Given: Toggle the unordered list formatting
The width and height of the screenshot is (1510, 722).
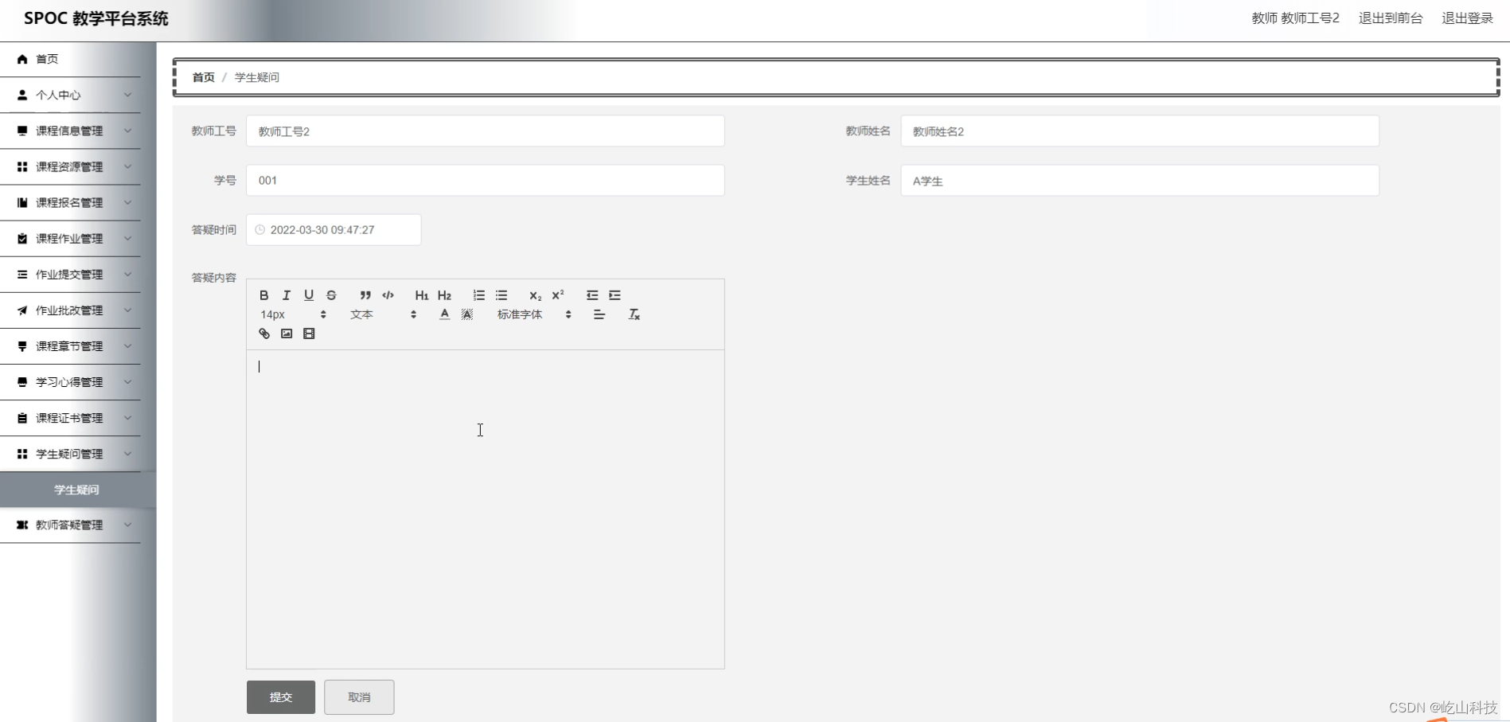Looking at the screenshot, I should tap(501, 295).
